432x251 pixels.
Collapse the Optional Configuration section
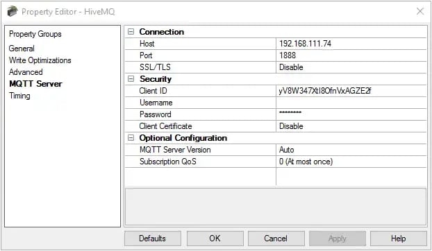click(x=131, y=138)
